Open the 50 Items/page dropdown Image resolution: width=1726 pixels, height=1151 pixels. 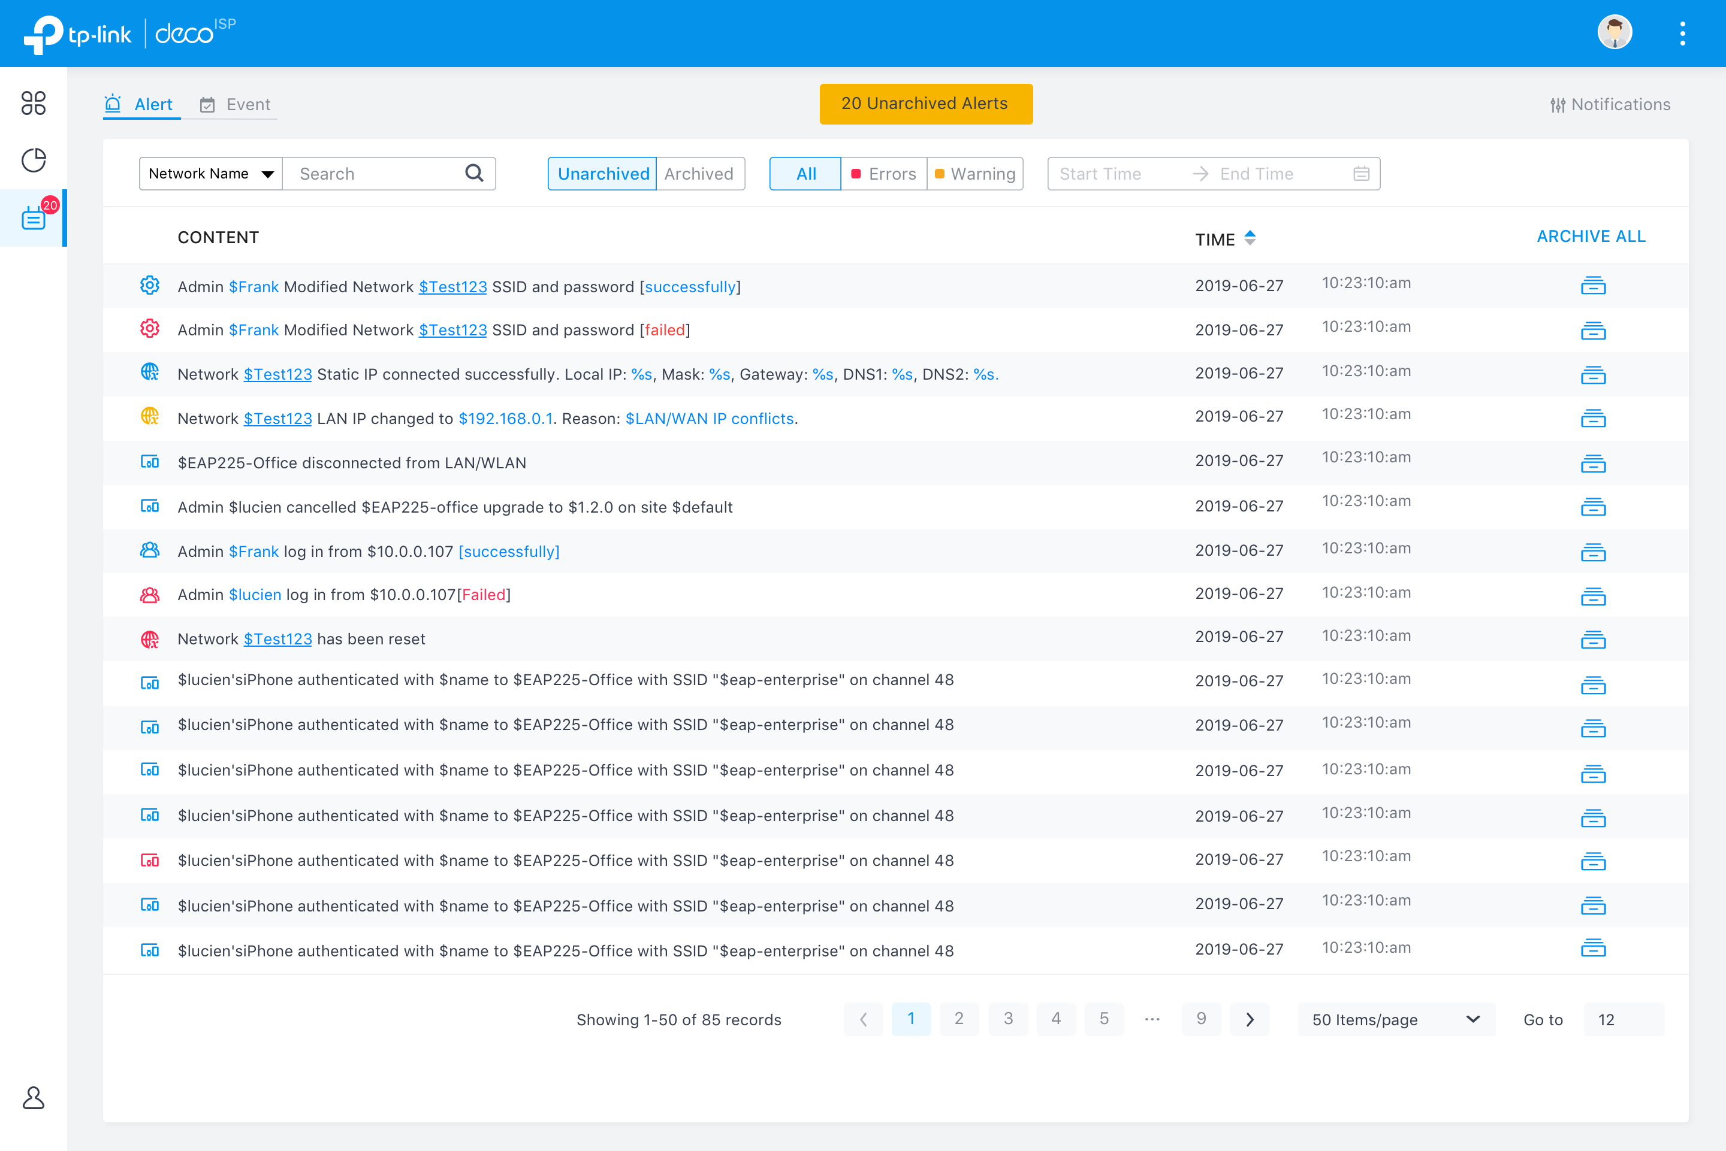point(1396,1019)
